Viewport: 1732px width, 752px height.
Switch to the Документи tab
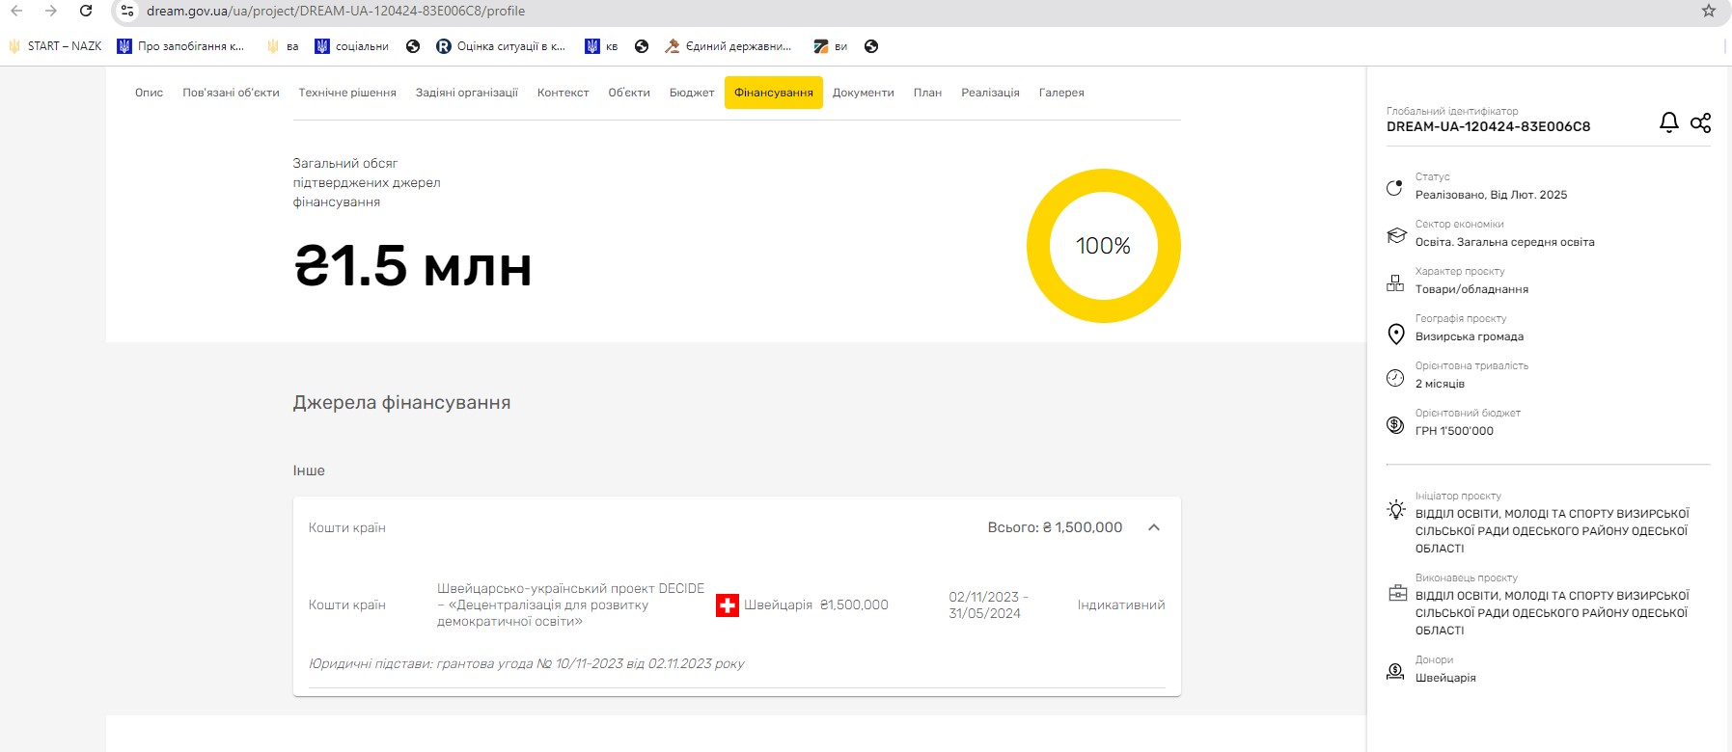point(863,93)
